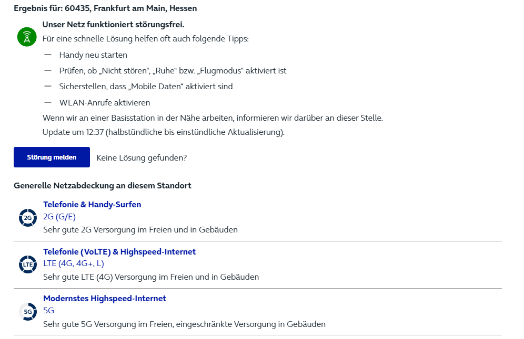Click the 'Unser Netz funktioniert störungsfrei.' headline

coord(113,24)
